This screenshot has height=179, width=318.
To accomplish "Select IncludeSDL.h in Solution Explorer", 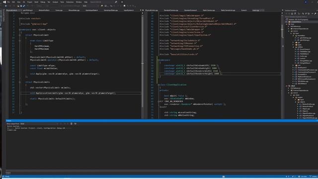I will click(x=302, y=75).
